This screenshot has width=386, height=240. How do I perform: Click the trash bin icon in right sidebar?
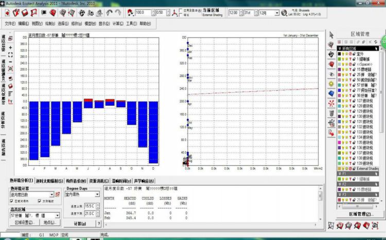pos(332,113)
